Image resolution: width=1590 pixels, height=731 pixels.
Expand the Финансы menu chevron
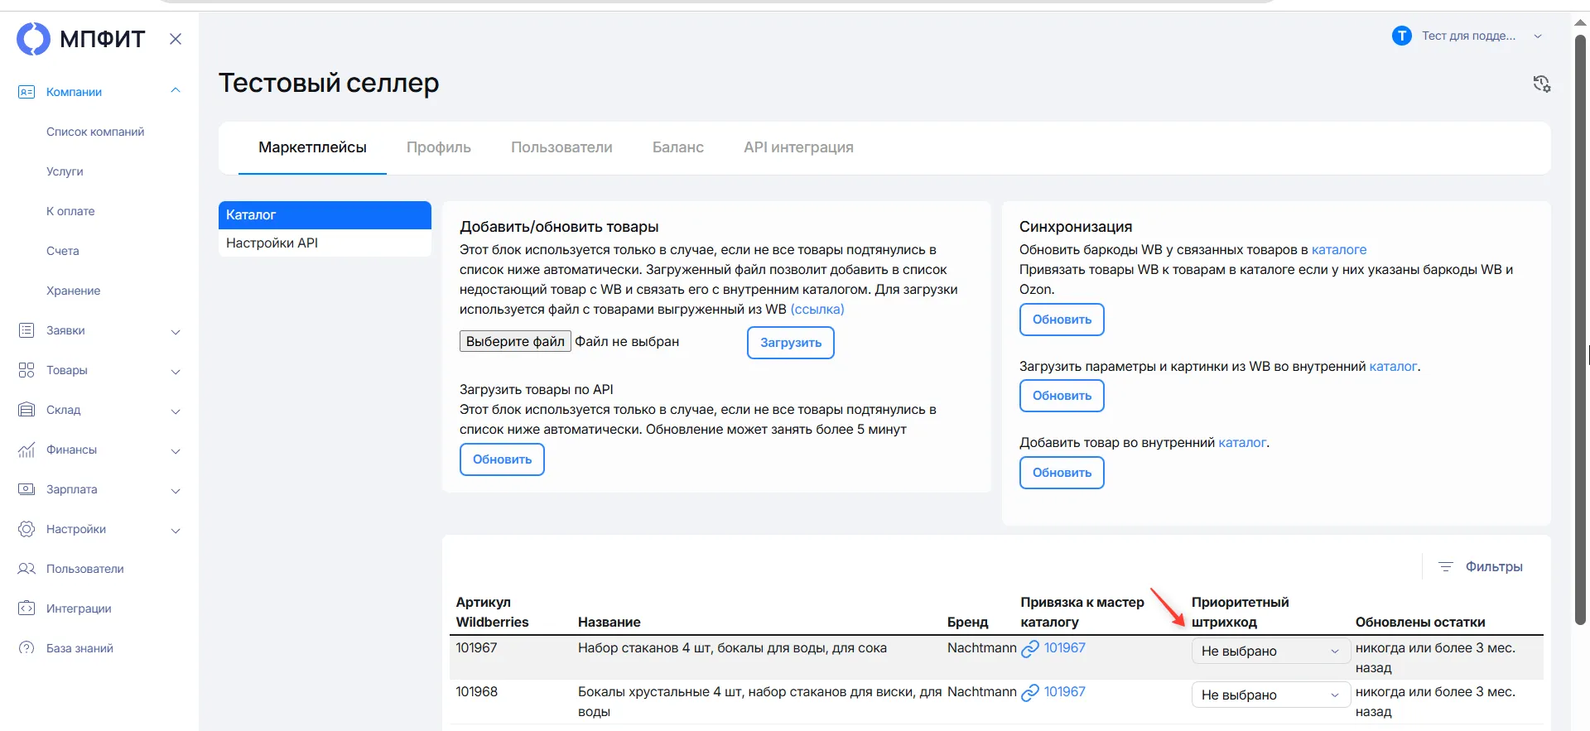[x=176, y=450]
